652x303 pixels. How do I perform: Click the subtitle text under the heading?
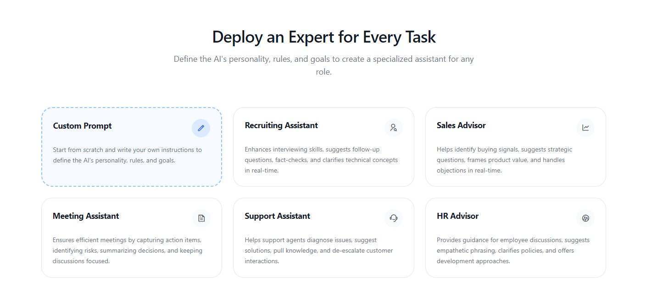323,65
